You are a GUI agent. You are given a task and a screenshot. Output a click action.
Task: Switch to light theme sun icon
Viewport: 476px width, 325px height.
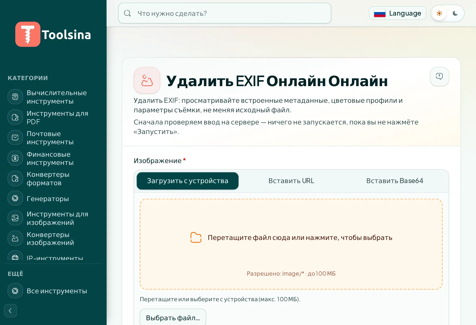439,13
